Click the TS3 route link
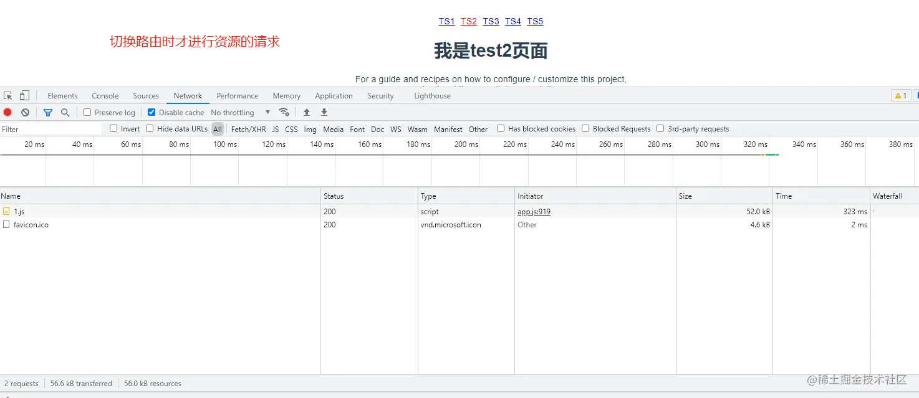The width and height of the screenshot is (919, 398). [x=491, y=21]
